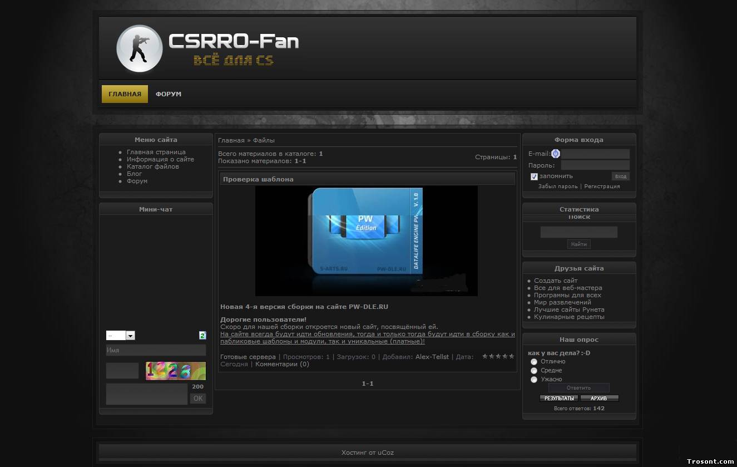The image size is (737, 467).
Task: Open "Каталог файлов" menu item
Action: coord(153,166)
